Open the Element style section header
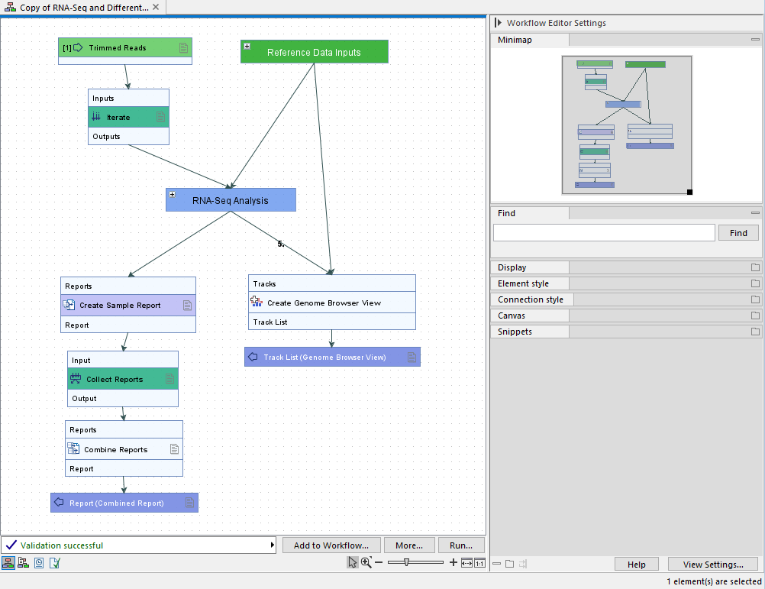 click(529, 283)
